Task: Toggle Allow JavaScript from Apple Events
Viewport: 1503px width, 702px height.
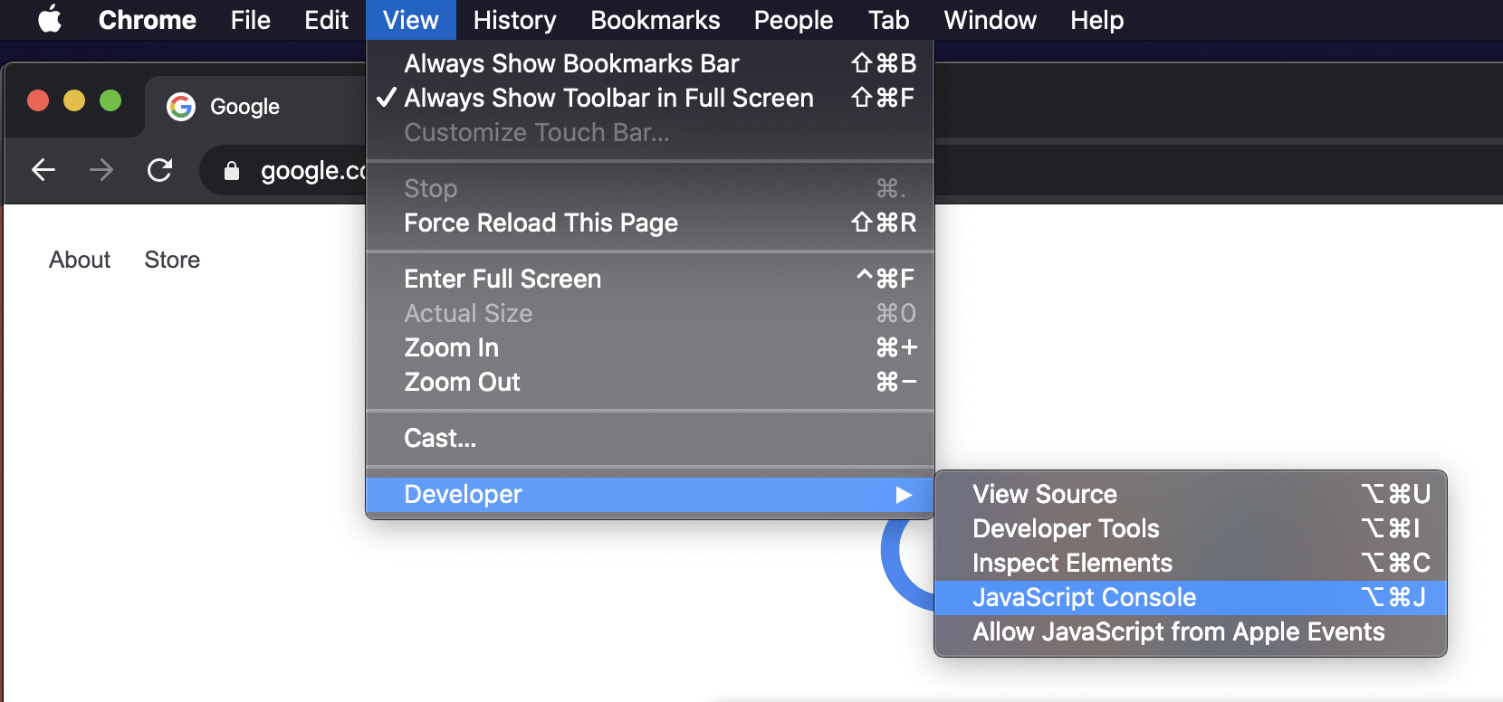Action: 1178,631
